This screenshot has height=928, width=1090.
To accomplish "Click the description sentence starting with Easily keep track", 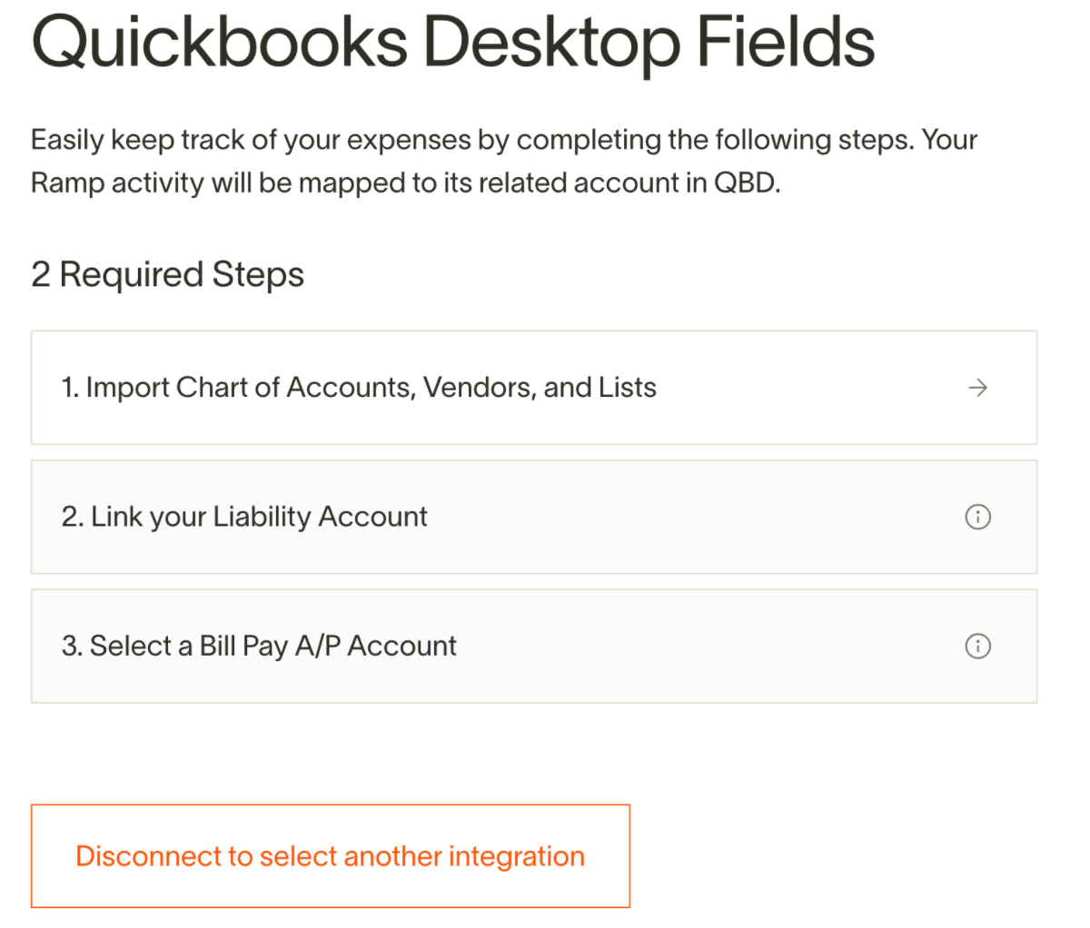I will point(472,140).
